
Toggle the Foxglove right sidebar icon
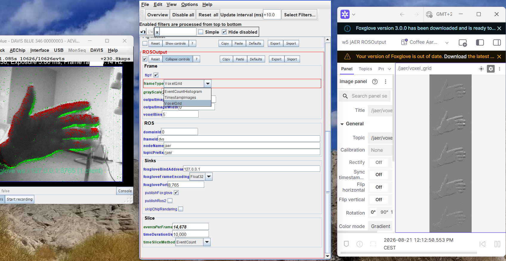(x=497, y=43)
